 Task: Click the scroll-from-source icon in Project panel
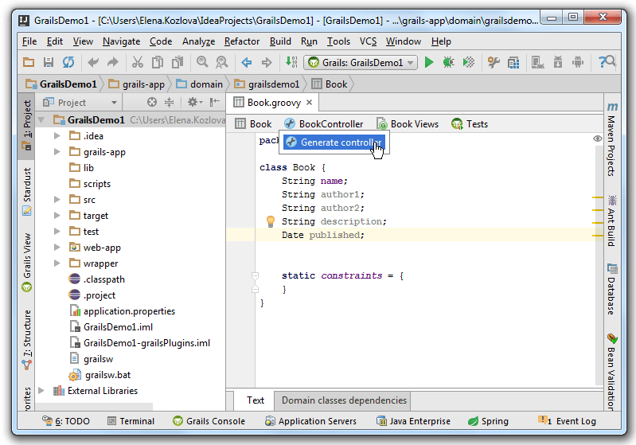152,102
